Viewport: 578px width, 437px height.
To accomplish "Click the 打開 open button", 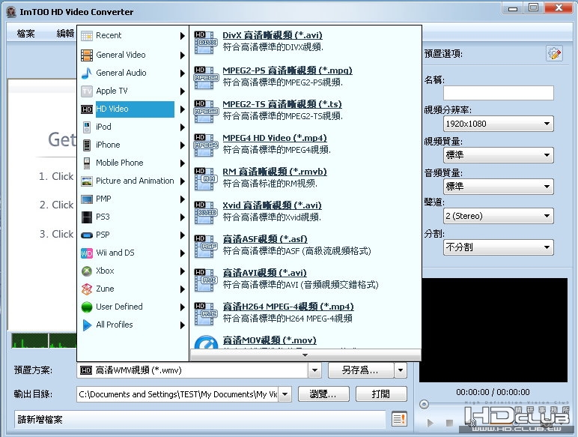I will click(x=381, y=394).
